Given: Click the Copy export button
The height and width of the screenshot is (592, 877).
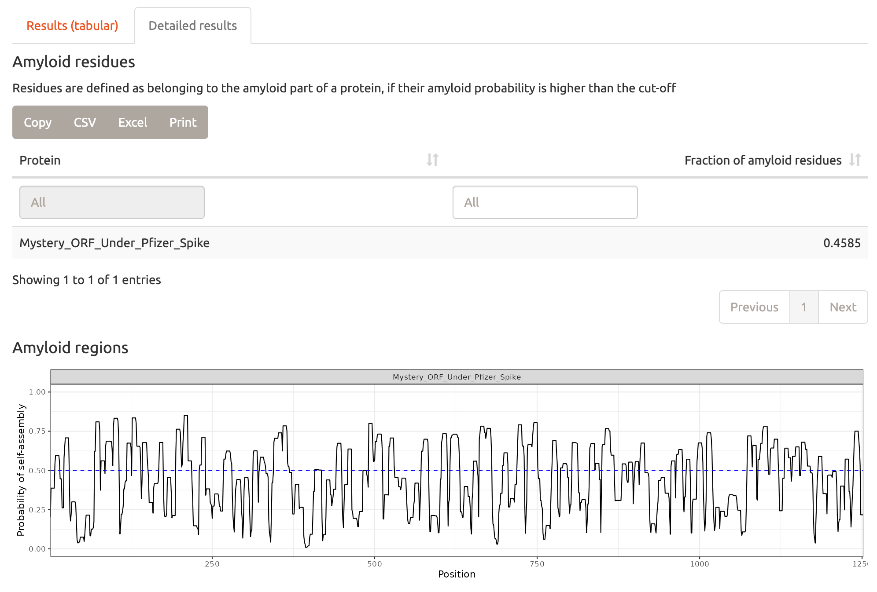Looking at the screenshot, I should [x=37, y=122].
